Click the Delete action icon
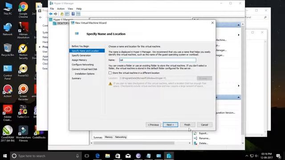Screen dimensions: 285x160 [195, 143]
